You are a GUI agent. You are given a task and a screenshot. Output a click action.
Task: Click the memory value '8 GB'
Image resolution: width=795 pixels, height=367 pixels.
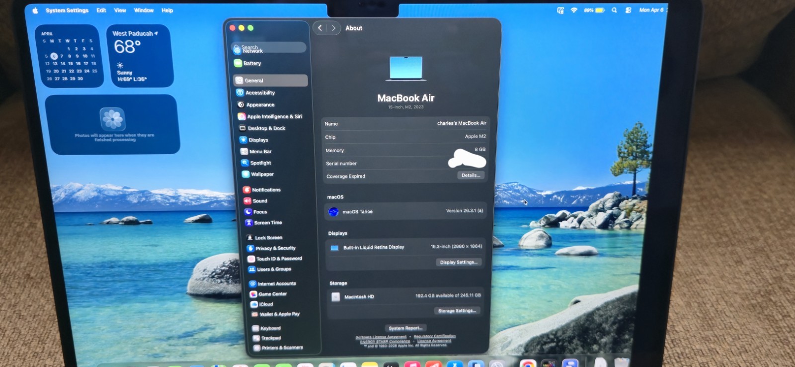[480, 149]
